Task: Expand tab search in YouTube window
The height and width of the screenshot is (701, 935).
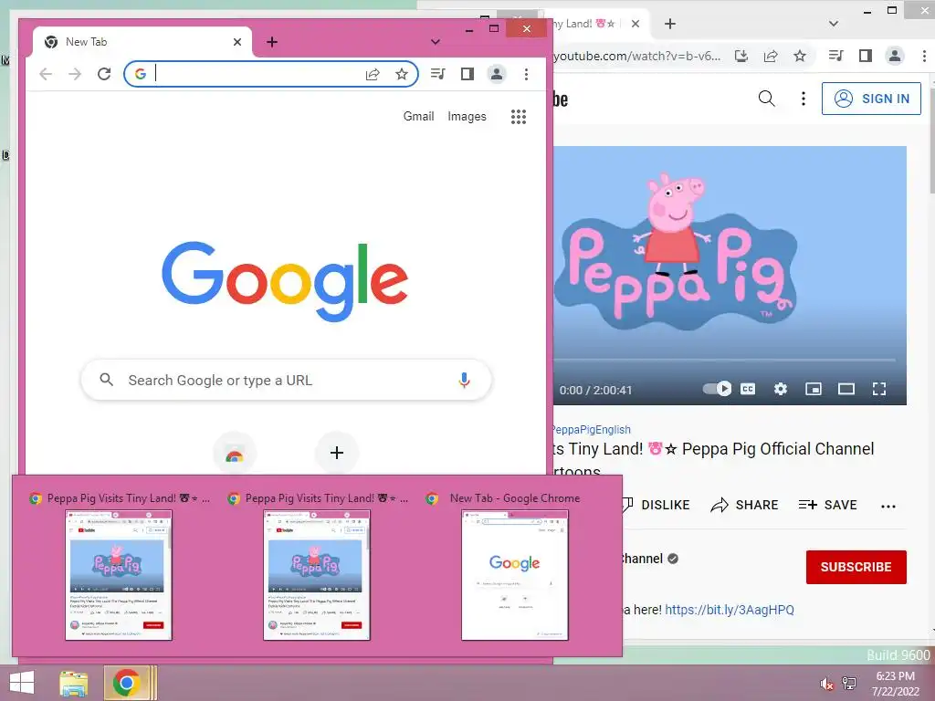Action: (834, 24)
